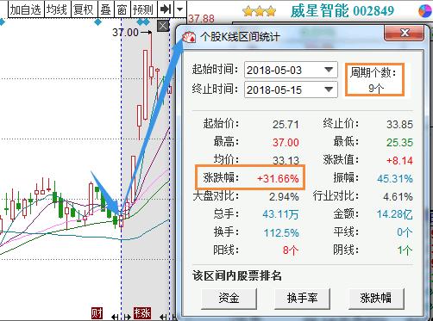Viewport: 433px width, 321px height.
Task: Open the 起始时间 date dropdown
Action: (x=329, y=70)
